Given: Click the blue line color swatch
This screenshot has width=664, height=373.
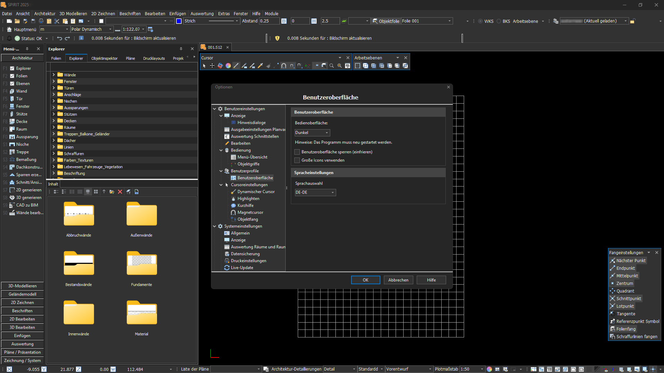Looking at the screenshot, I should tap(179, 21).
